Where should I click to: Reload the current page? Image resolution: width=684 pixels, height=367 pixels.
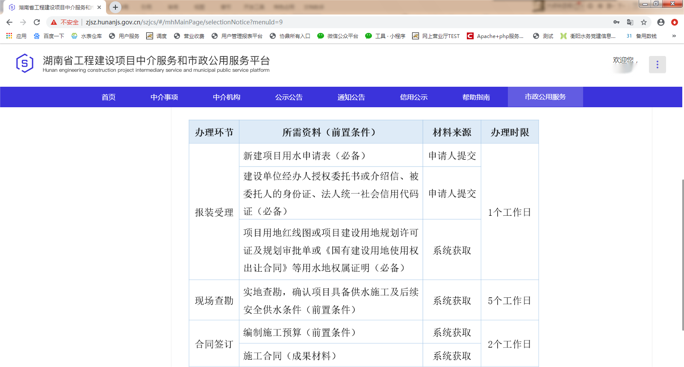coord(37,22)
